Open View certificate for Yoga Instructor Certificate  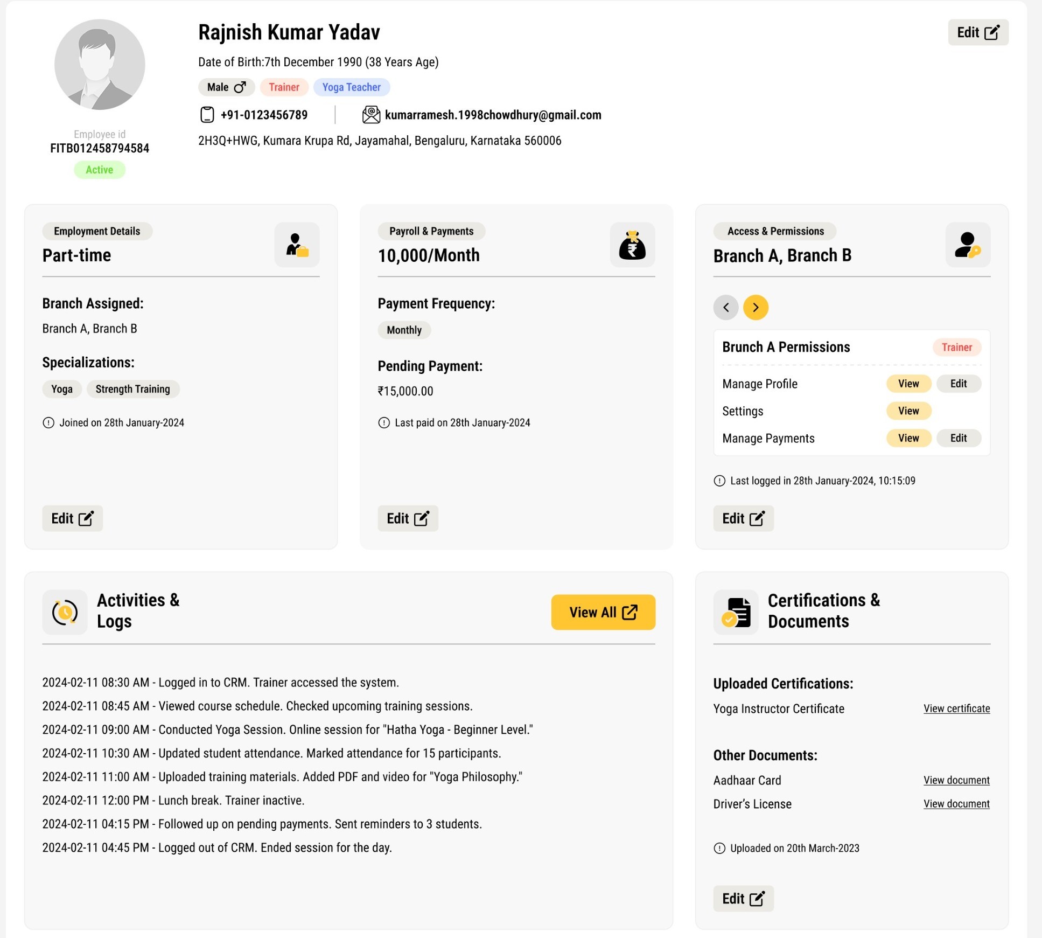[x=956, y=708]
